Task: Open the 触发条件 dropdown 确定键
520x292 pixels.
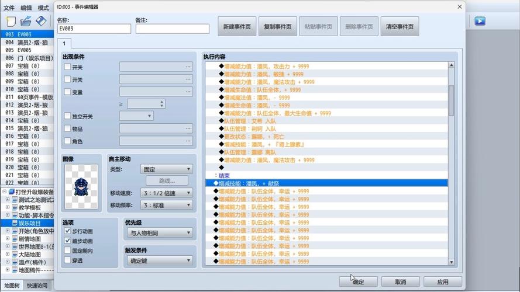Action: [160, 261]
